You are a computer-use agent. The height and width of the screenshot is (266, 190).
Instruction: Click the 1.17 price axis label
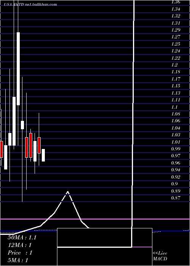pos(176,79)
